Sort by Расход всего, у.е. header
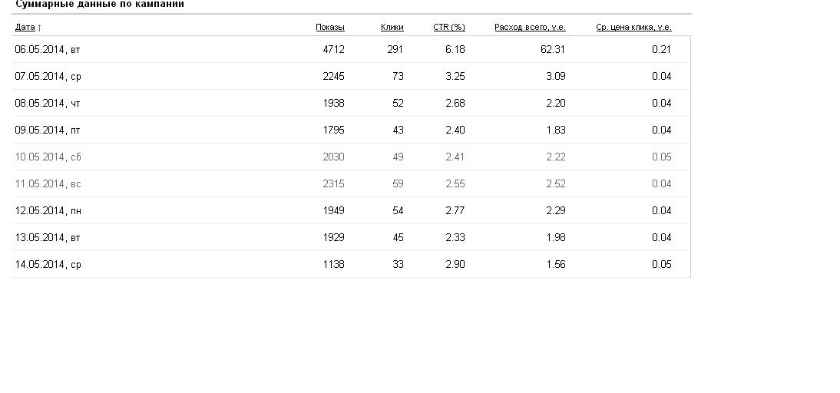Viewport: 840px width, 393px height. point(530,28)
